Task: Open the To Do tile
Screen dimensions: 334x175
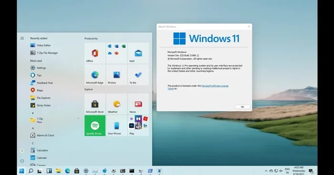Action: [138, 75]
